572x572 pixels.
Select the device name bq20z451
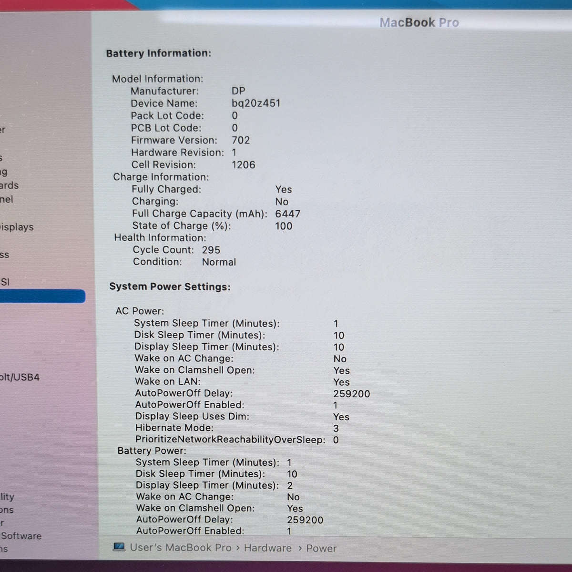[x=256, y=103]
